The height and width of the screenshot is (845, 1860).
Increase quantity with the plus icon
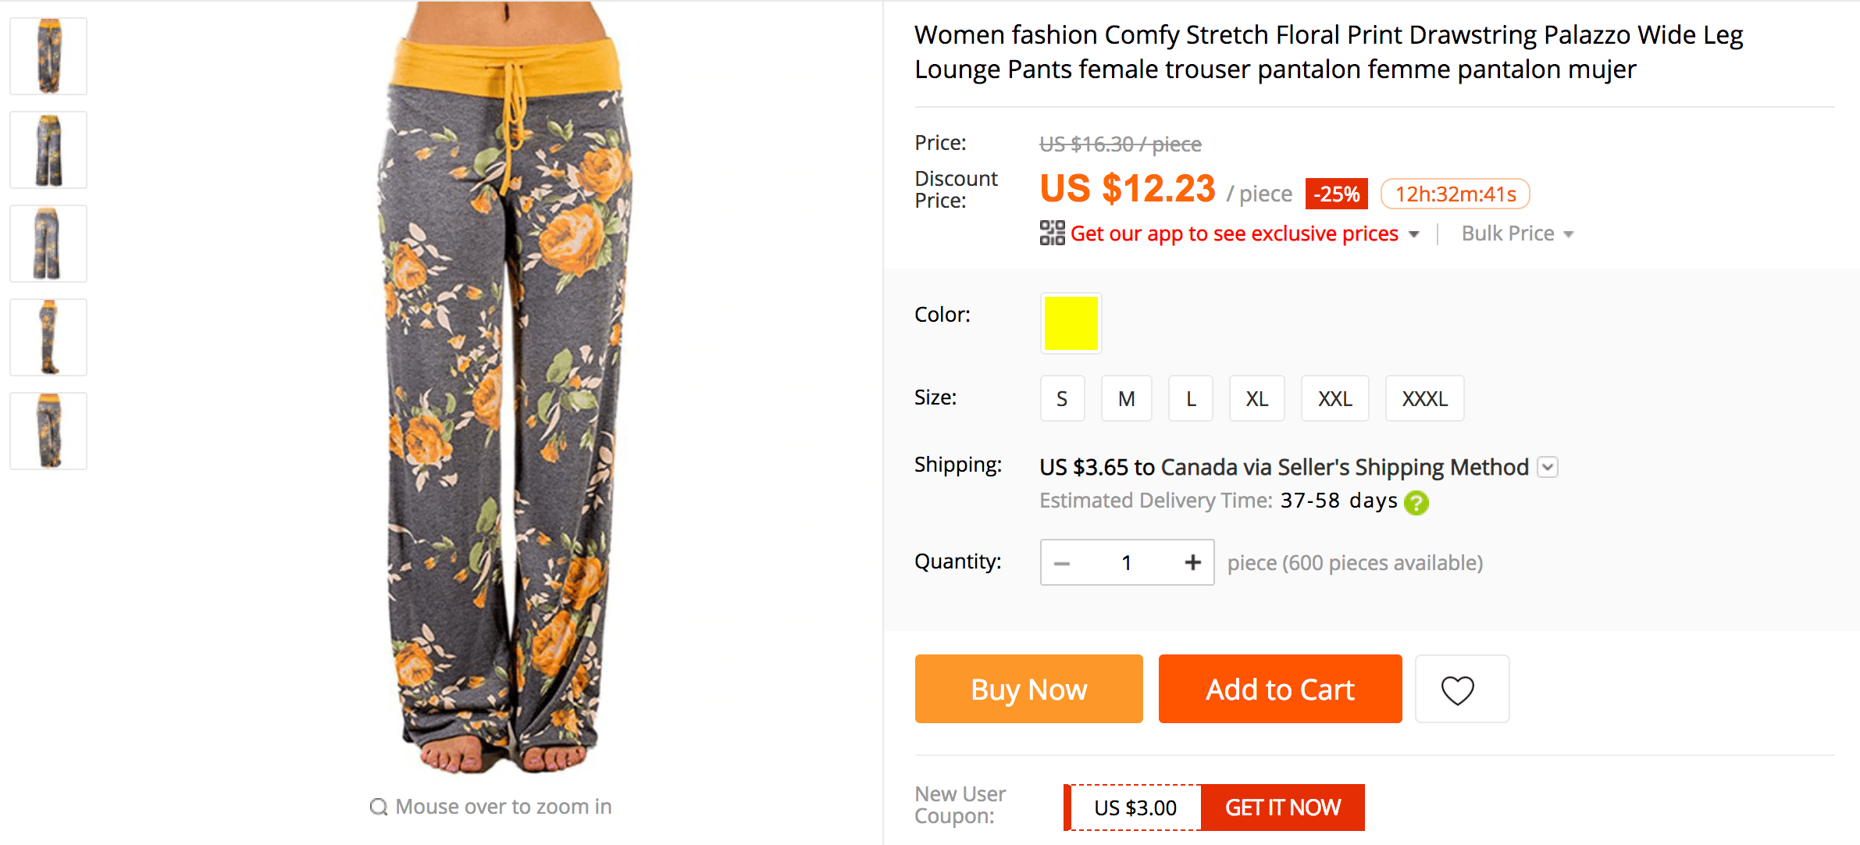point(1192,562)
